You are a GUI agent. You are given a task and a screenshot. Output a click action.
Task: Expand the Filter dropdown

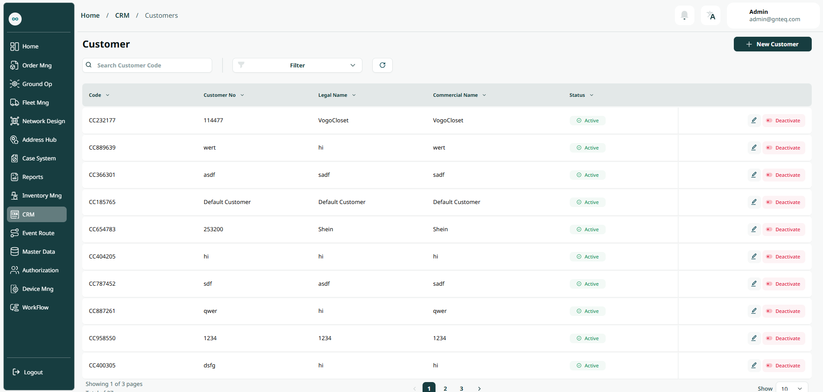[x=297, y=65]
